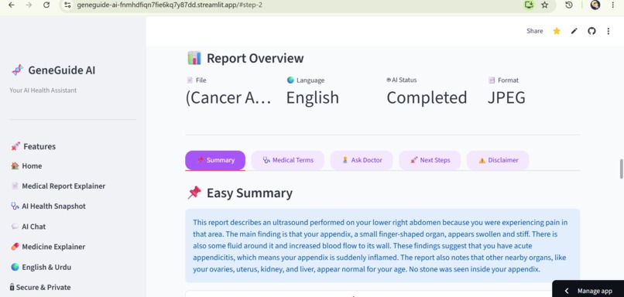The height and width of the screenshot is (297, 624).
Task: Click the Share button
Action: tap(534, 31)
